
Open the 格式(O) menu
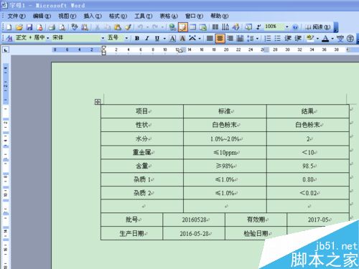(118, 16)
